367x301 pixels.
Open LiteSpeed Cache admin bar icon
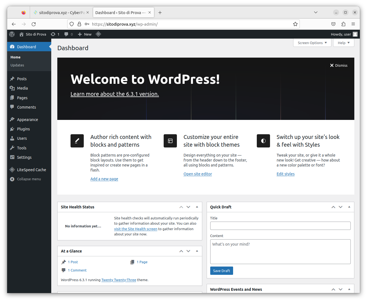[98, 34]
